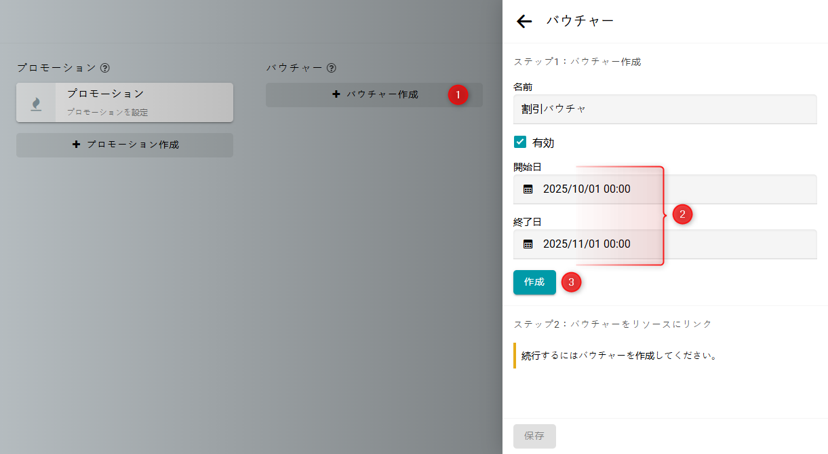Open the プロモーション card
Screen dimensions: 828x454
pyautogui.click(x=125, y=102)
